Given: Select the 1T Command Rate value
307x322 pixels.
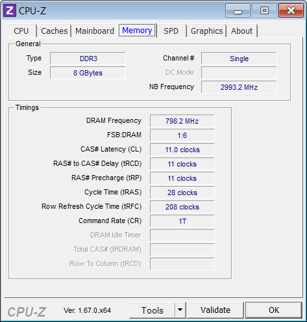Looking at the screenshot, I should click(x=182, y=221).
